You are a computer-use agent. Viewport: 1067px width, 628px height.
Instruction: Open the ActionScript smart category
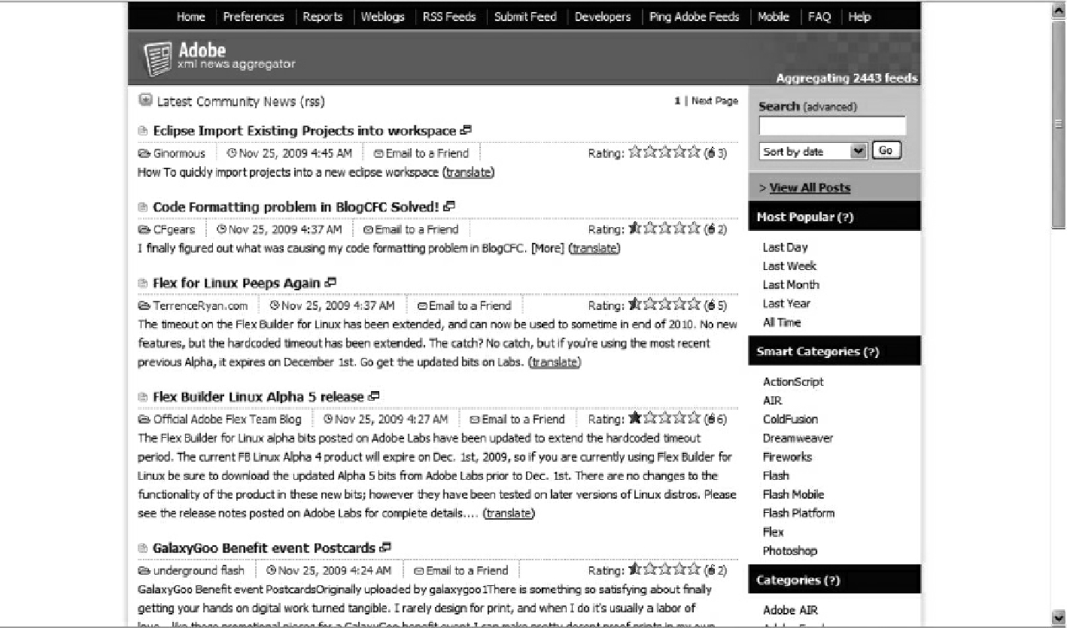(793, 382)
